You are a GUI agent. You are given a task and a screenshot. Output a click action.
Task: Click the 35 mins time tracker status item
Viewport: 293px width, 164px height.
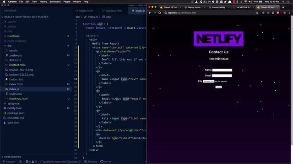click(x=91, y=162)
